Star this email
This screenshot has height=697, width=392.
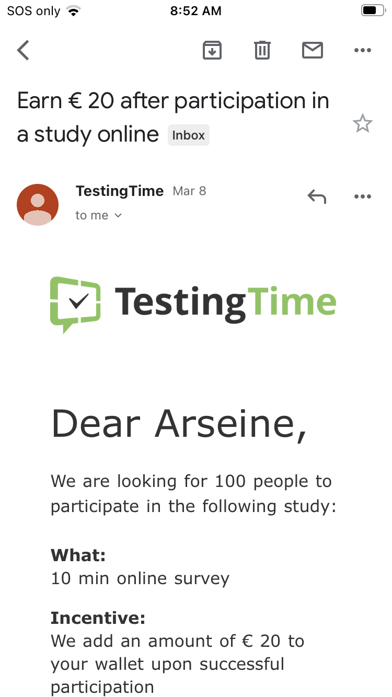pyautogui.click(x=362, y=124)
